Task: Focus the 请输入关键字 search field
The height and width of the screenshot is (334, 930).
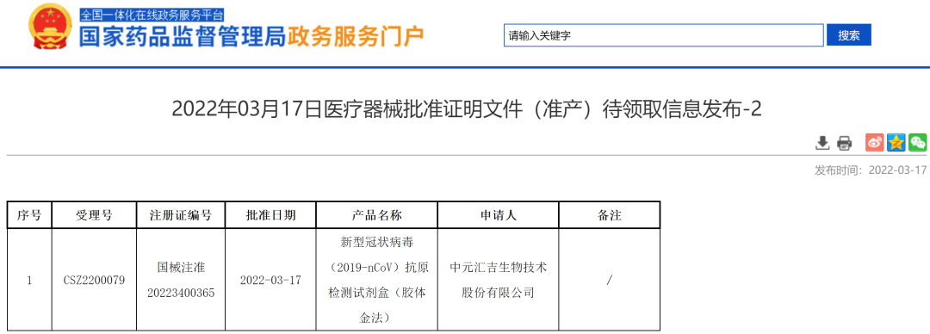Action: (664, 35)
